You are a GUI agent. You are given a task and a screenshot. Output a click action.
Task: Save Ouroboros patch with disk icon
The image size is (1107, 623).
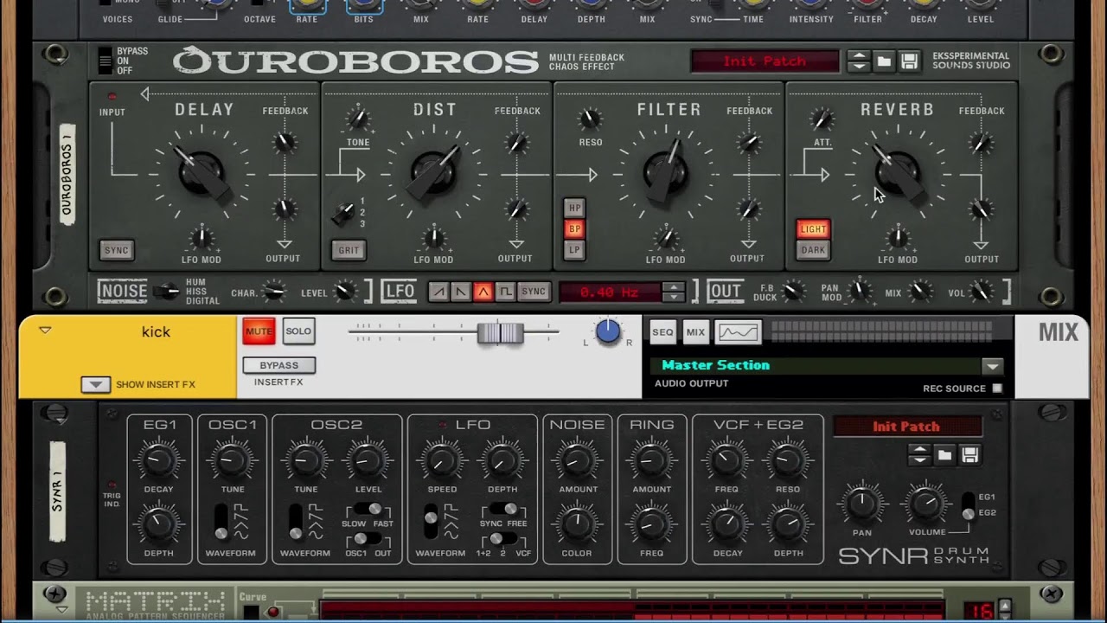coord(909,61)
